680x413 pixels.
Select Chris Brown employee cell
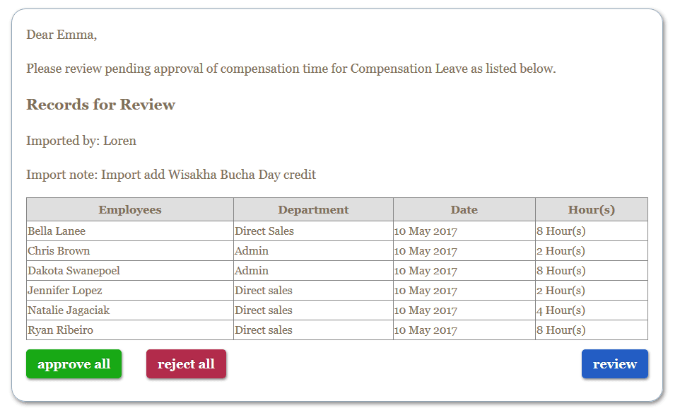click(x=130, y=251)
